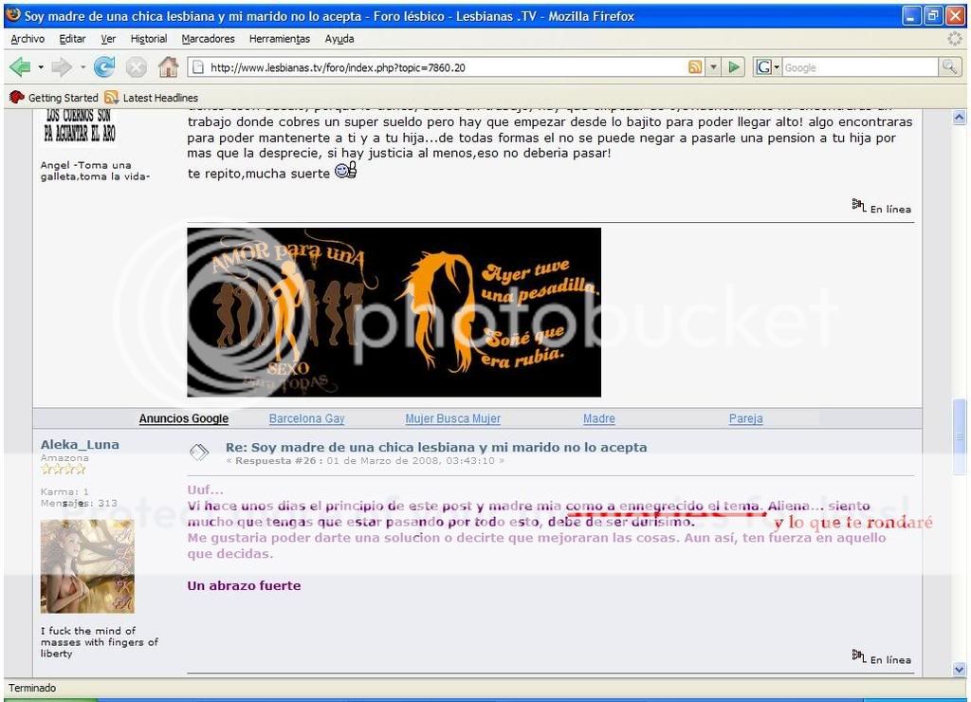Go to the Home page icon
Image resolution: width=971 pixels, height=702 pixels.
click(168, 67)
